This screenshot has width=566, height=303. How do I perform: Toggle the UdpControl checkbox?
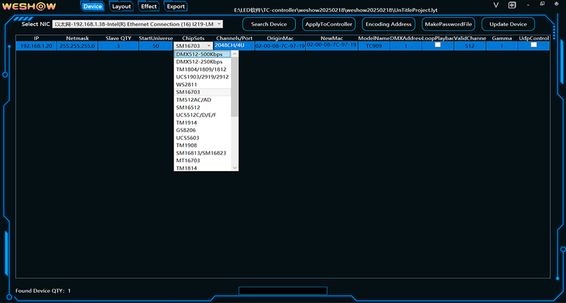click(534, 45)
